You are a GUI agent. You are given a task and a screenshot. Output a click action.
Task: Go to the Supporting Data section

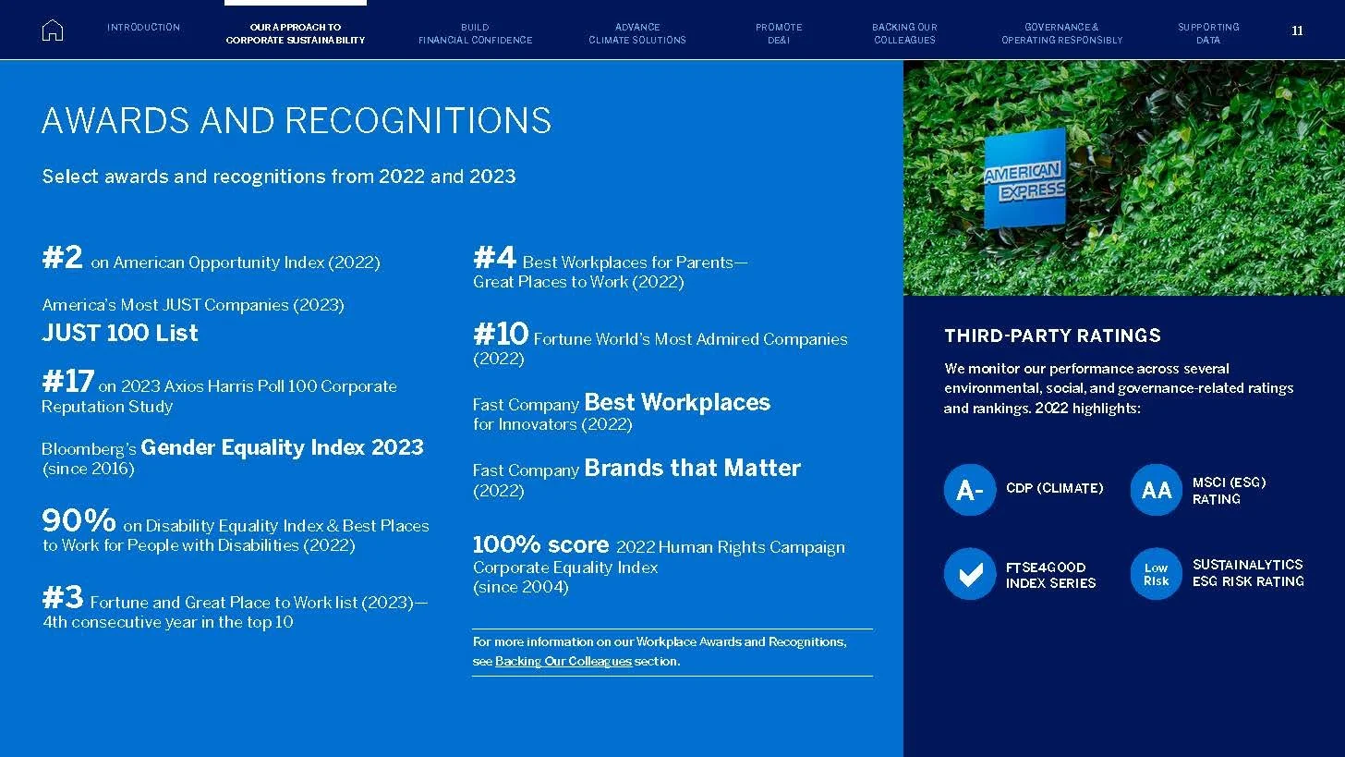point(1208,34)
